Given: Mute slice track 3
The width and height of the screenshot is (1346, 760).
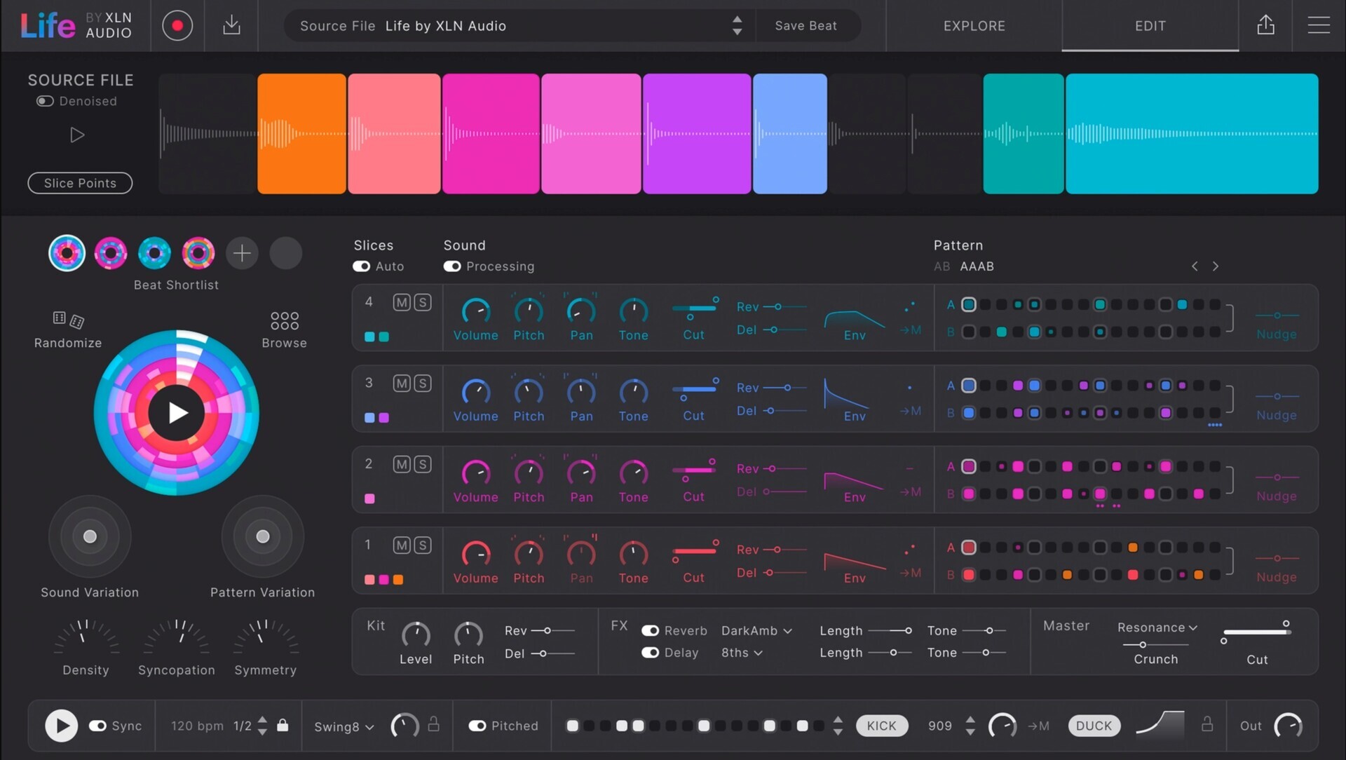Looking at the screenshot, I should [x=402, y=384].
